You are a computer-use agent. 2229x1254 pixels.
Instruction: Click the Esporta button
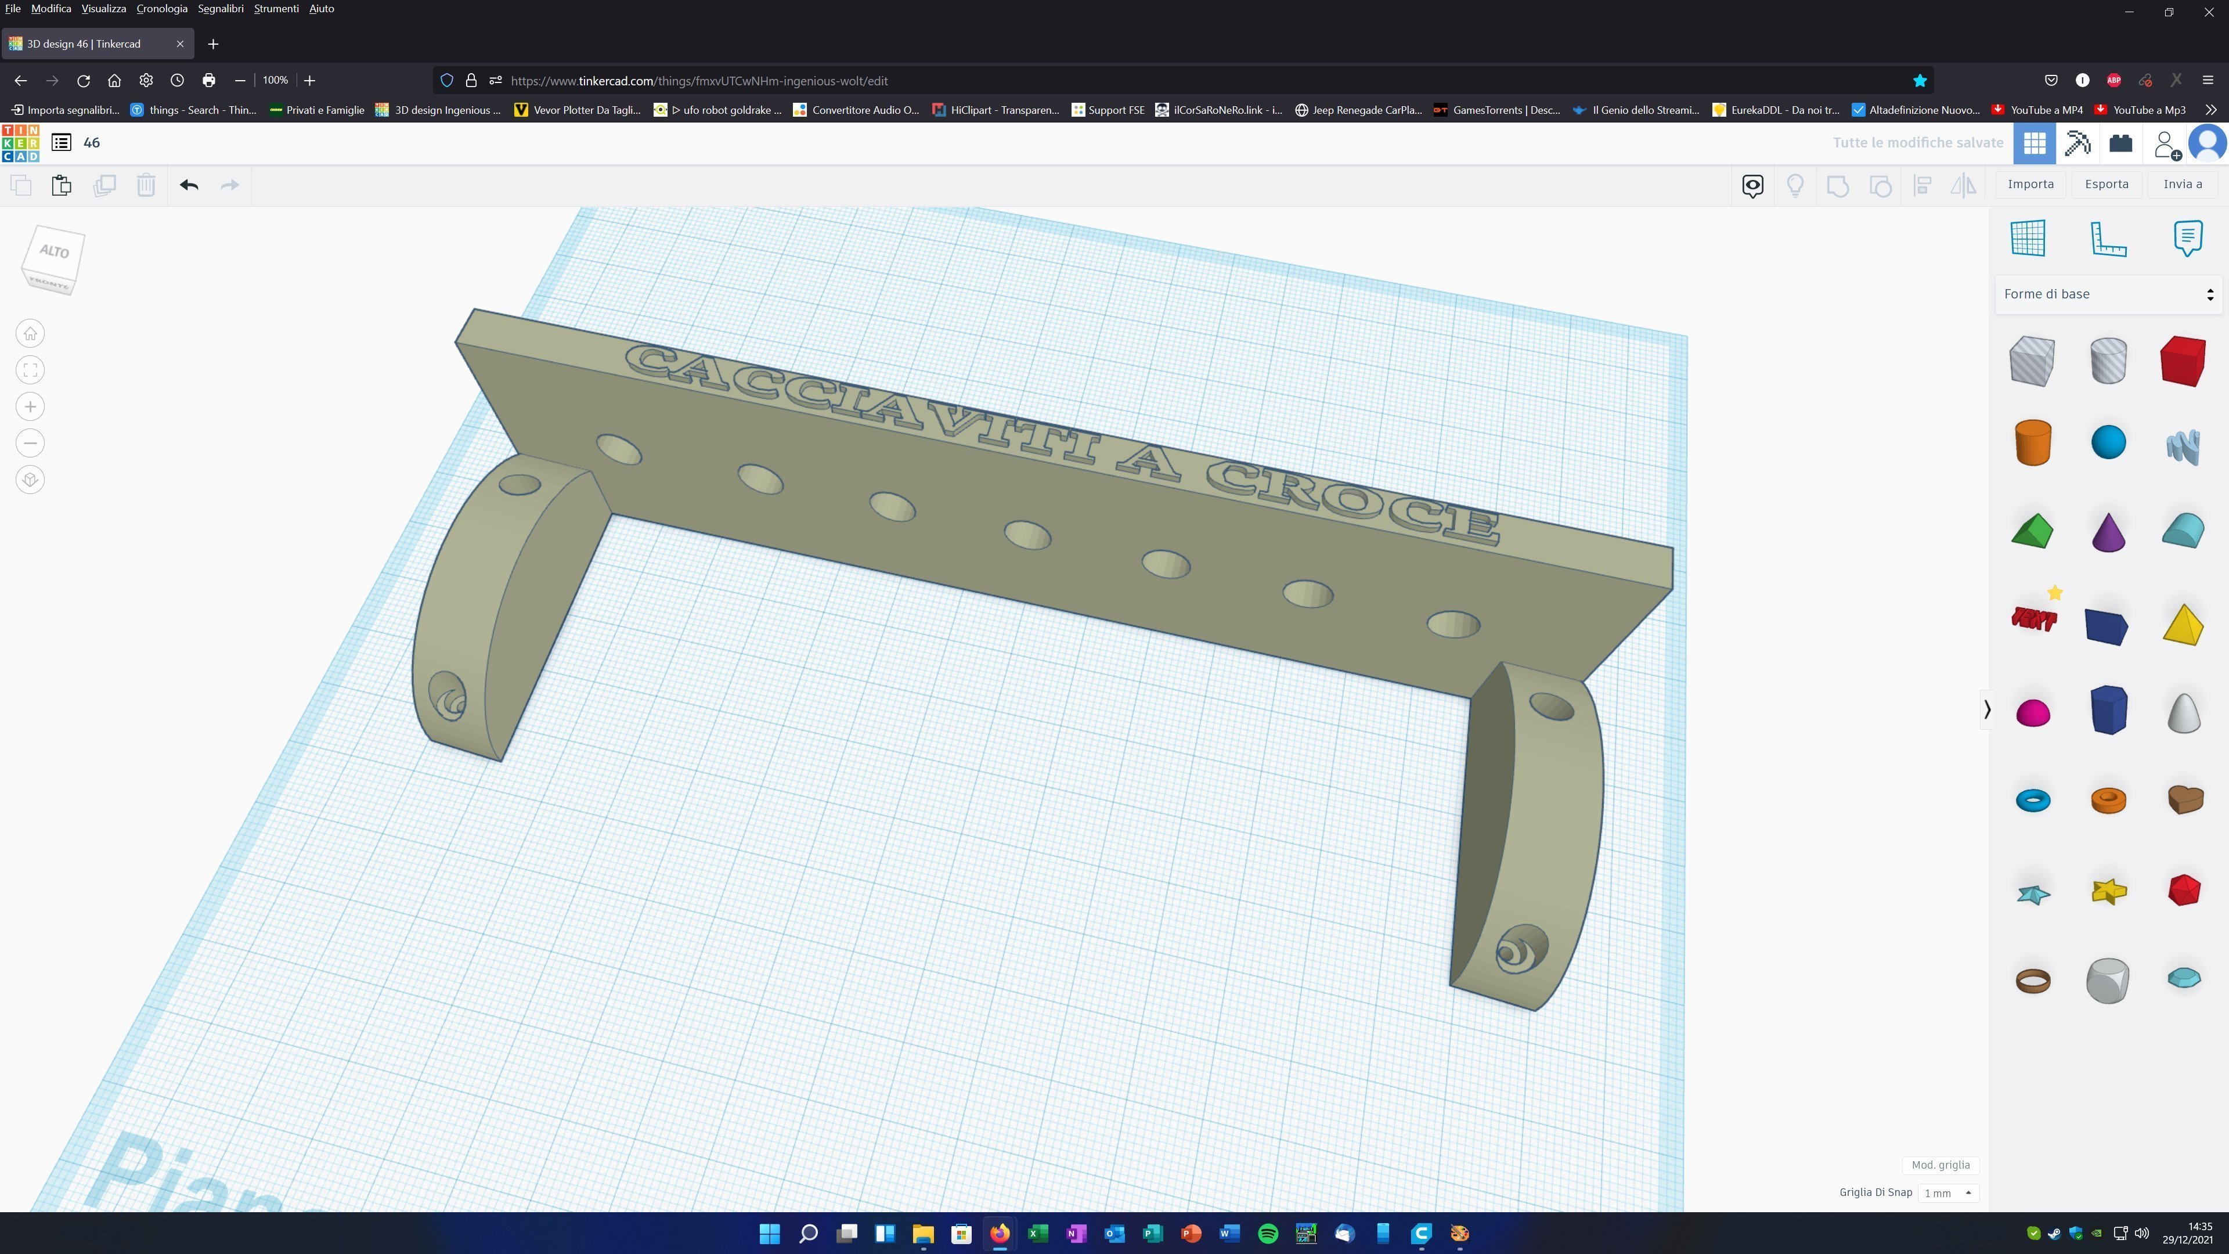point(2106,185)
